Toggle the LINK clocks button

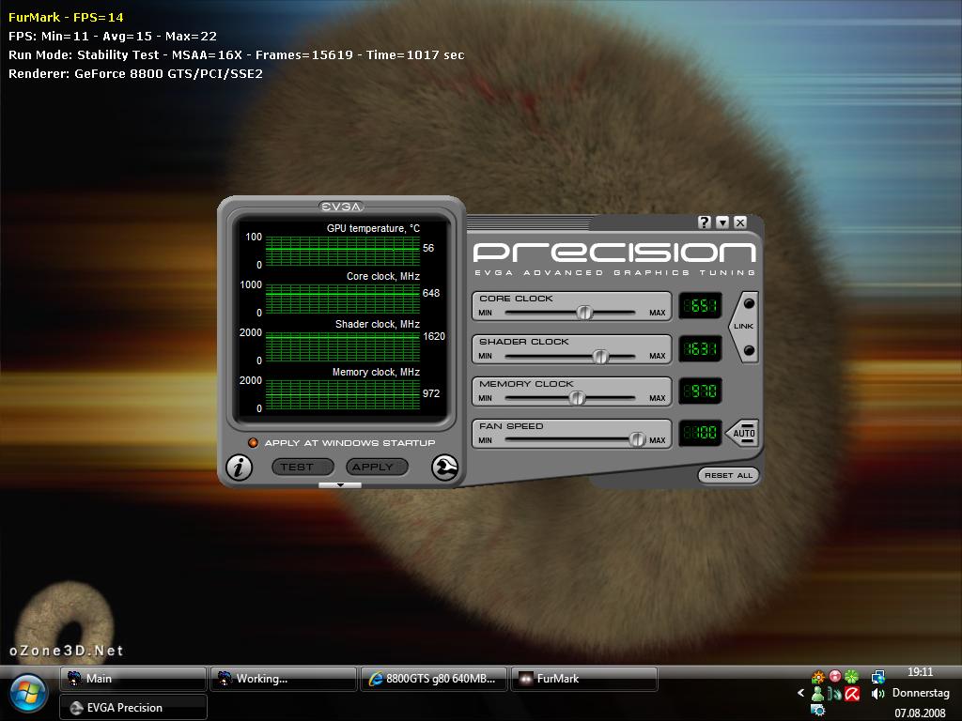click(x=744, y=327)
